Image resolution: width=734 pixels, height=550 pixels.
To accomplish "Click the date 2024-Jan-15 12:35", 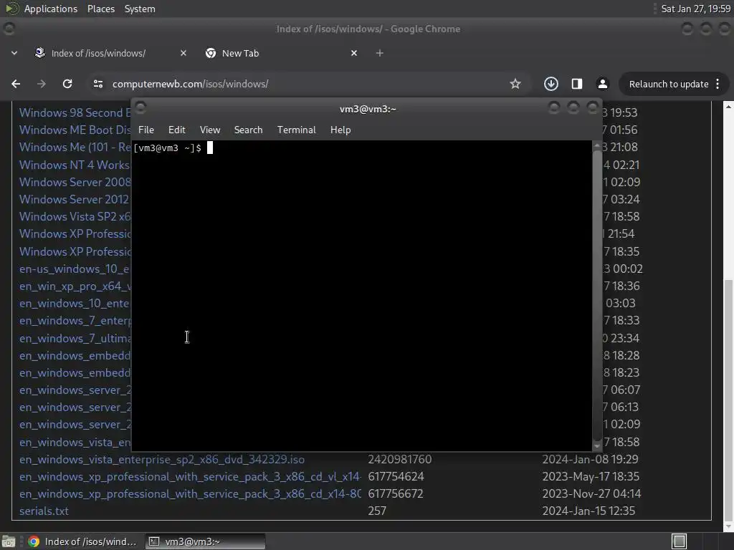I will pyautogui.click(x=589, y=511).
